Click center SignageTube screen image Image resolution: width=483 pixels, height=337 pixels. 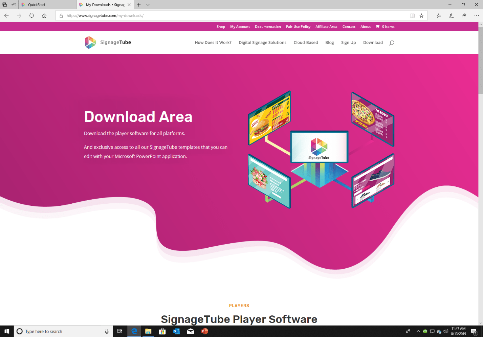click(x=319, y=147)
